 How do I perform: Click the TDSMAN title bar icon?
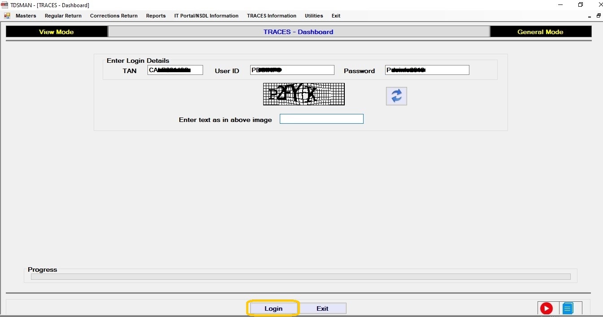coord(4,5)
